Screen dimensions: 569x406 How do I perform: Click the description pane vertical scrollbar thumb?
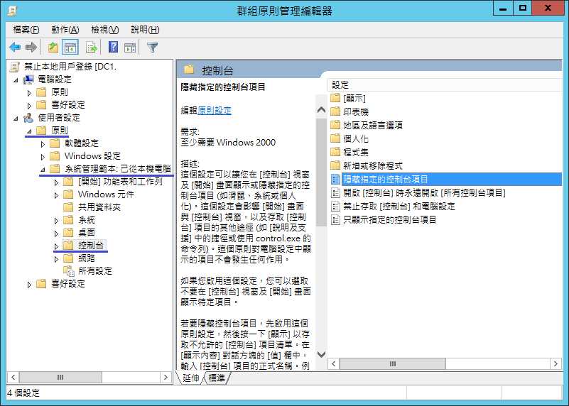click(321, 172)
